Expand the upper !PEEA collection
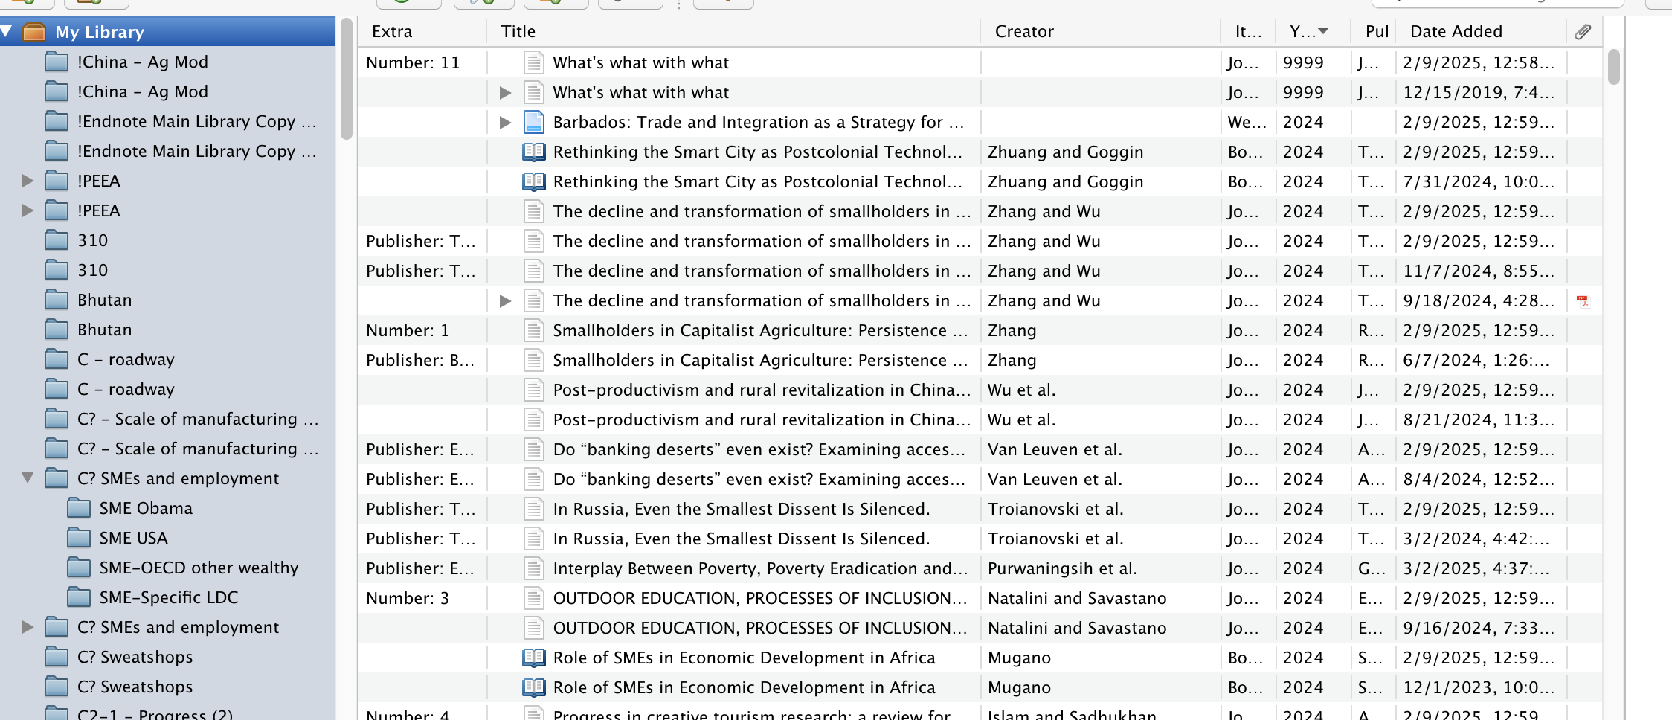 tap(28, 181)
